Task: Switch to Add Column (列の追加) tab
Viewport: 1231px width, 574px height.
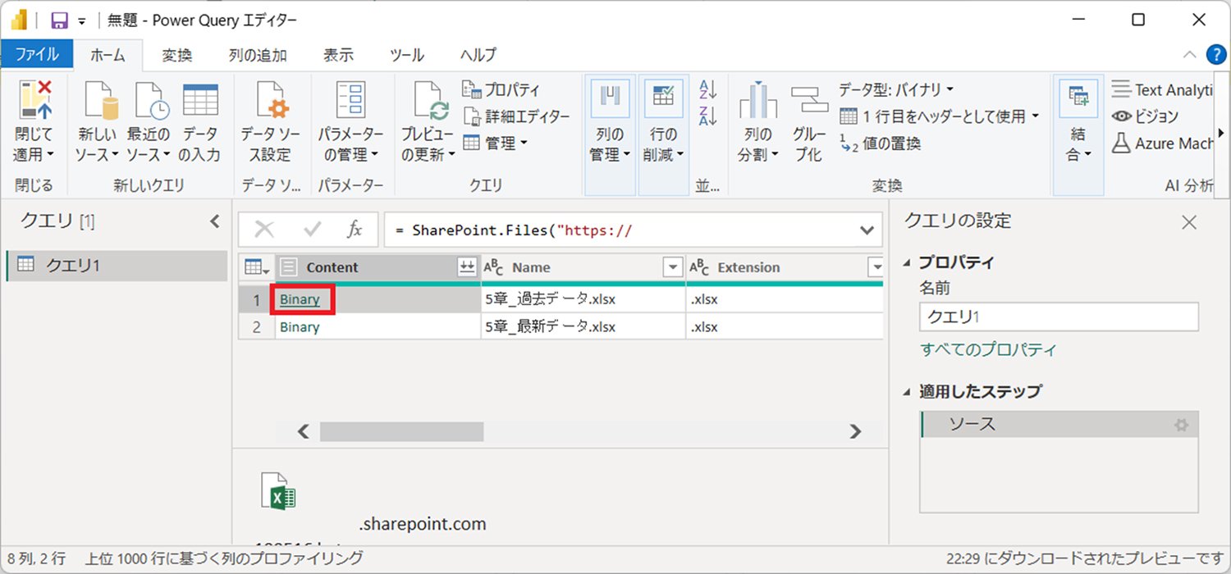Action: (258, 55)
